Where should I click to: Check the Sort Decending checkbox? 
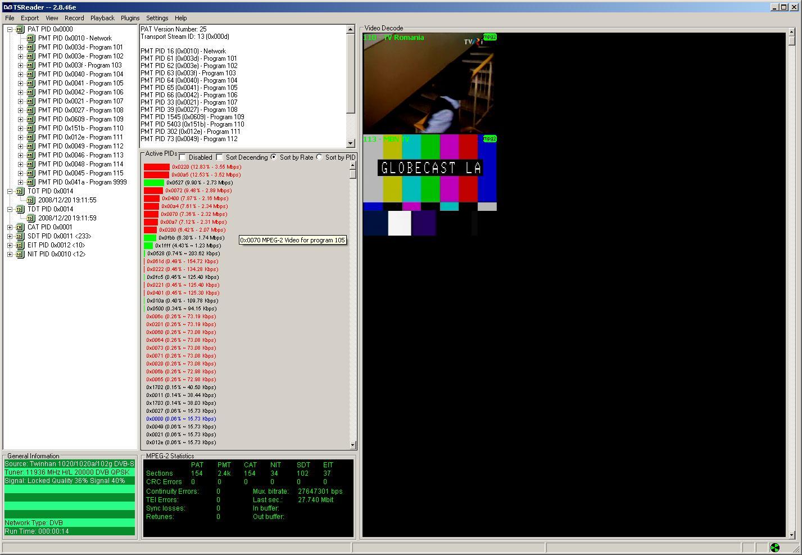point(220,157)
